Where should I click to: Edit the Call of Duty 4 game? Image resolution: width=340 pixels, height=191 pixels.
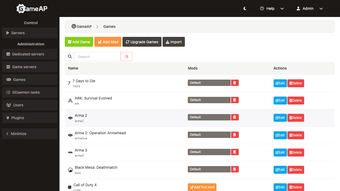280,187
